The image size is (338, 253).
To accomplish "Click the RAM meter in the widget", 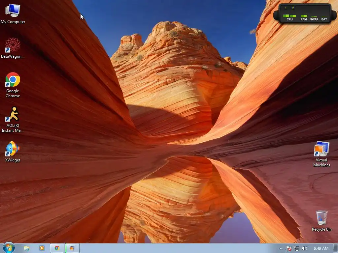I will [304, 18].
